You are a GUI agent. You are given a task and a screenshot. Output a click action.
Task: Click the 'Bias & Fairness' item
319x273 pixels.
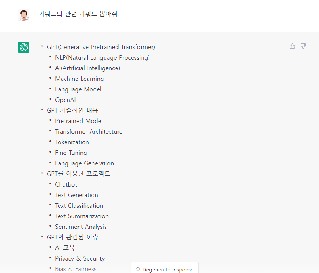tap(76, 269)
